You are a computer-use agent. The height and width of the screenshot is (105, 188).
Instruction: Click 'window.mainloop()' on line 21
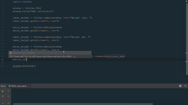tap(24, 66)
